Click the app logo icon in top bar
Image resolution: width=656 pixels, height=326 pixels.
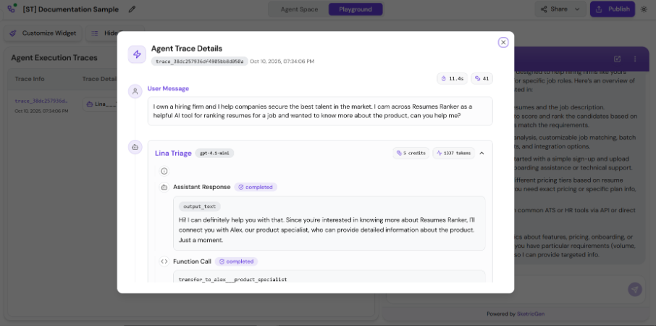point(12,9)
